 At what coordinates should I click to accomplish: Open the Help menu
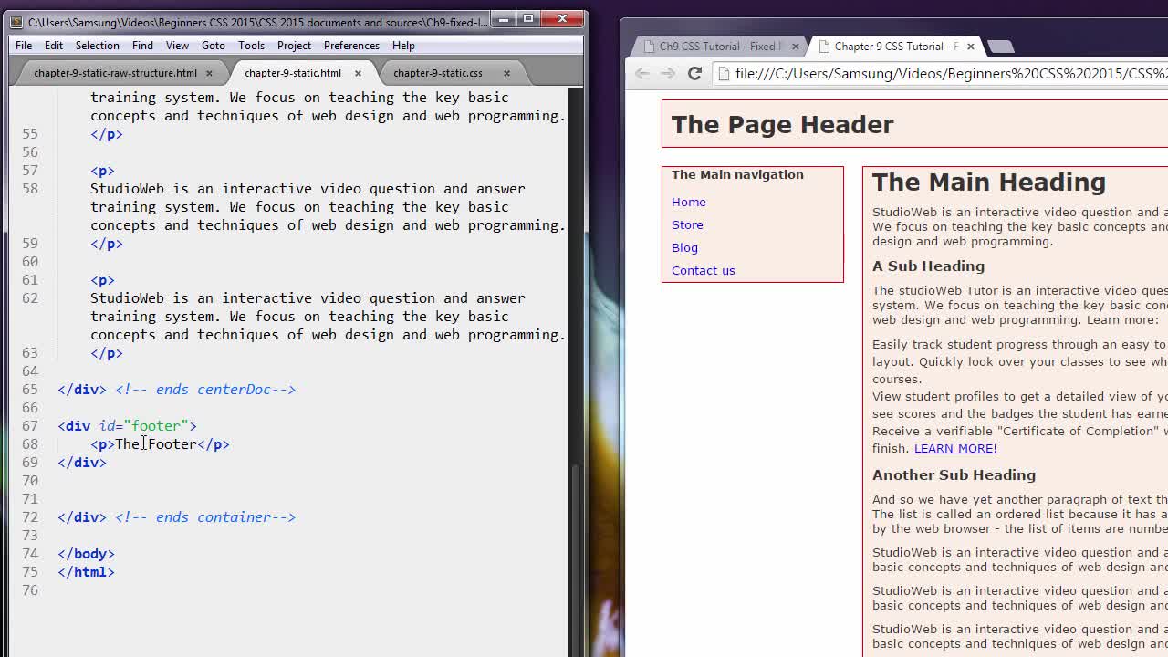pos(403,46)
